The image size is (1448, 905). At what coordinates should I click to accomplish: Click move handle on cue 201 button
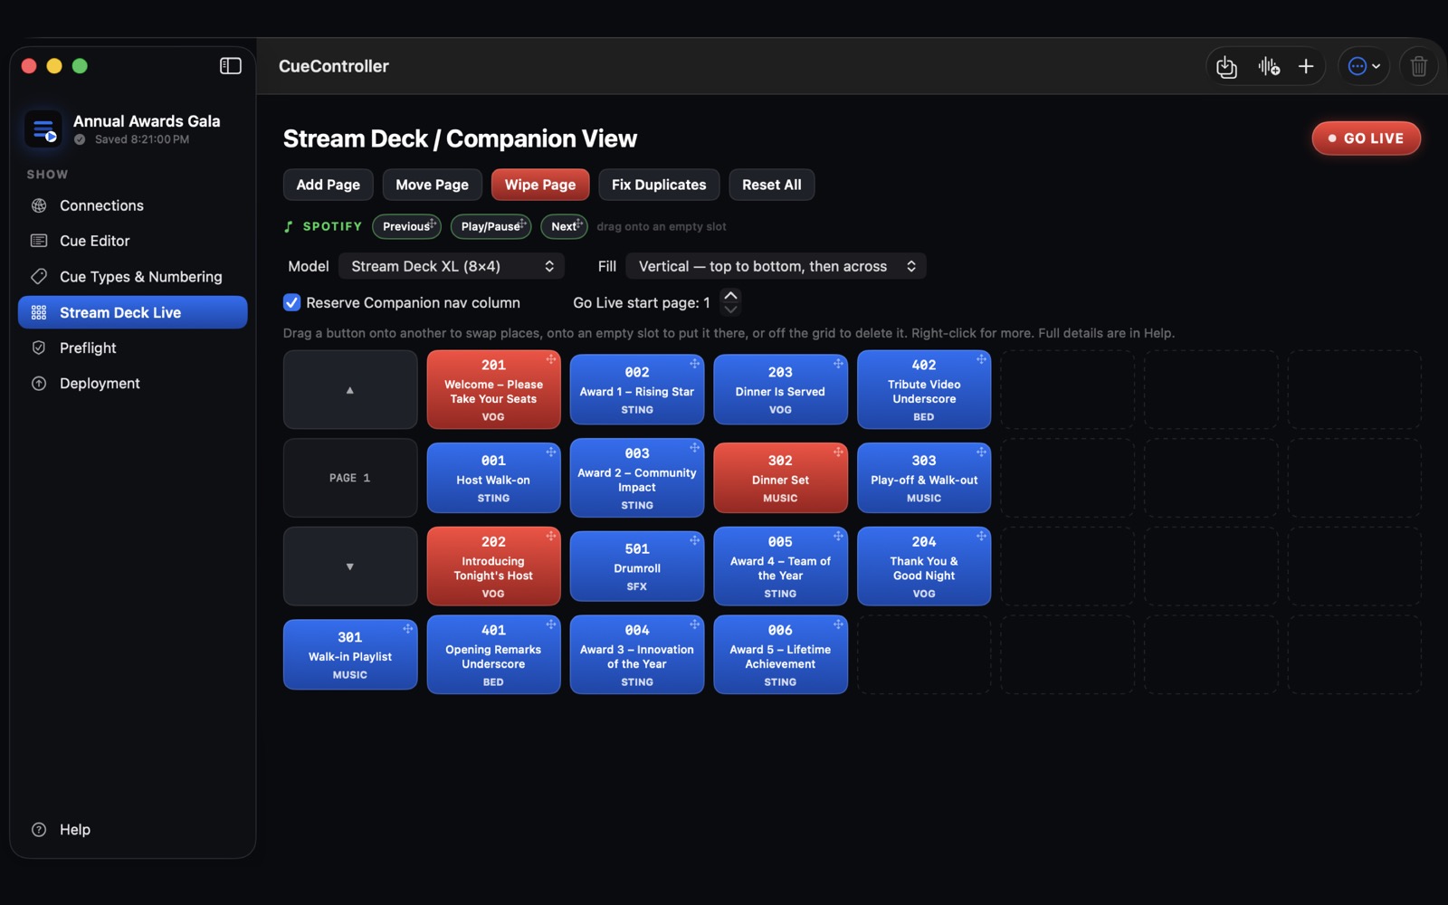[551, 359]
